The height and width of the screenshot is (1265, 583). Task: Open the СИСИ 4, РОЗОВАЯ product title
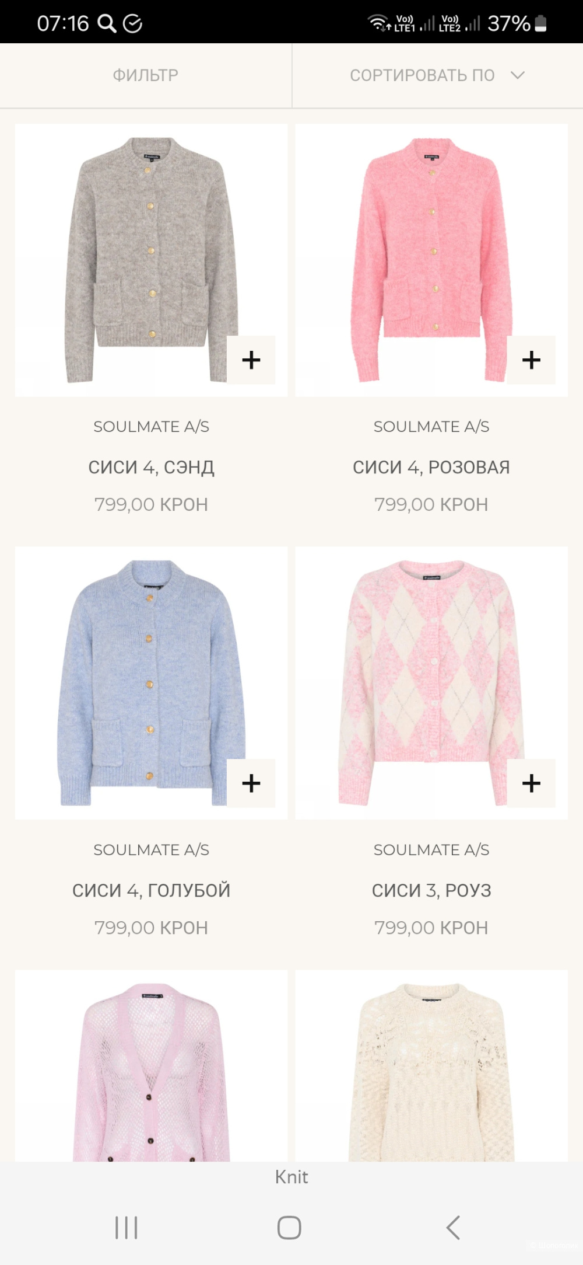[x=431, y=467]
